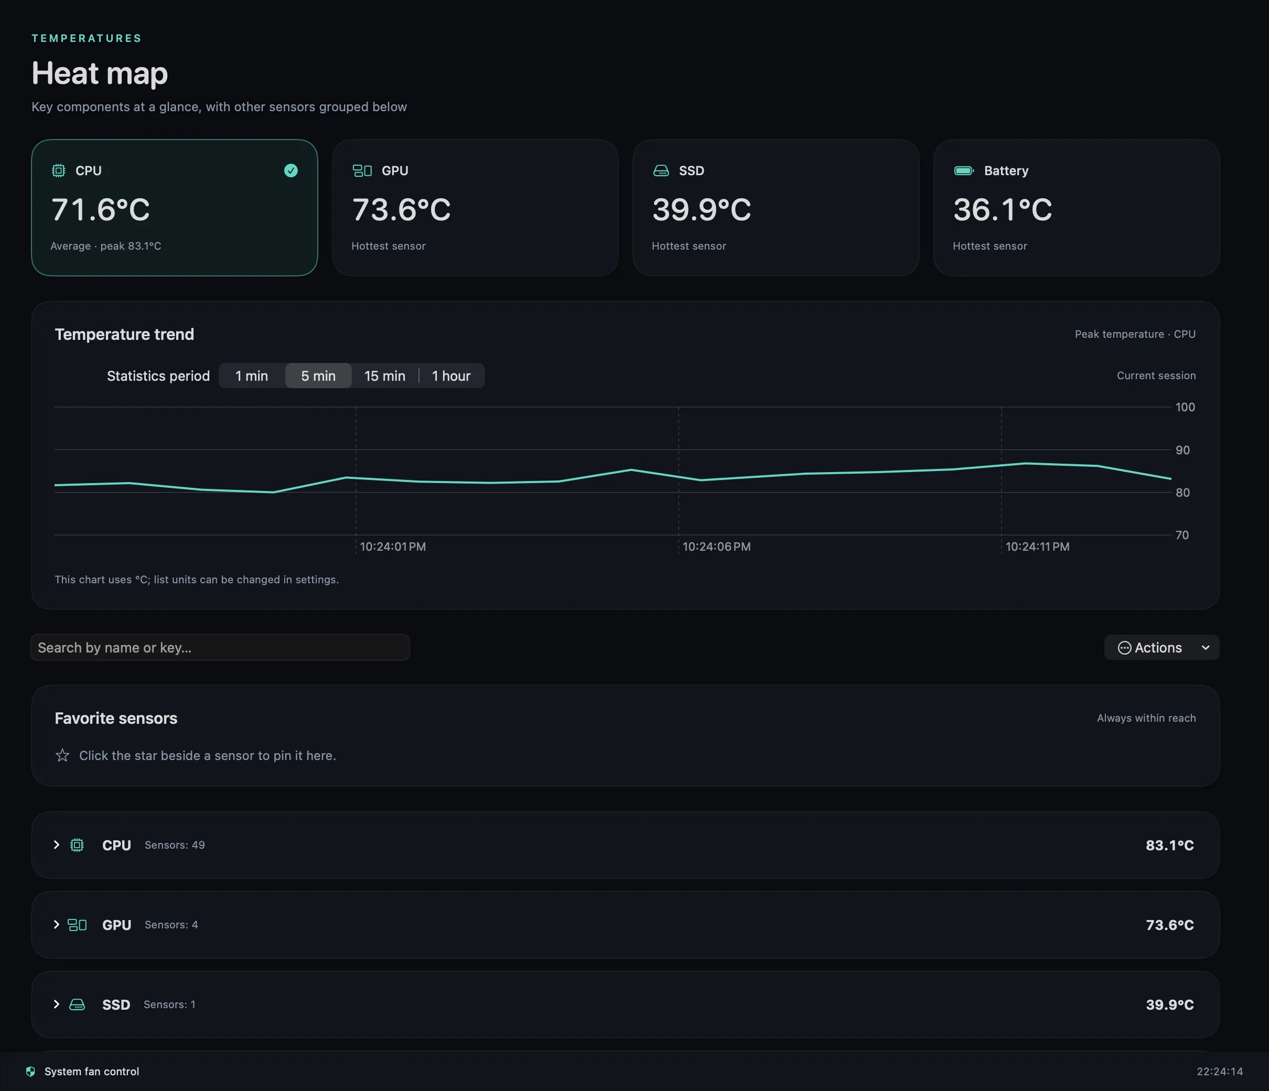The image size is (1269, 1091).
Task: Click the GPU icon in the GPU card
Action: click(362, 170)
